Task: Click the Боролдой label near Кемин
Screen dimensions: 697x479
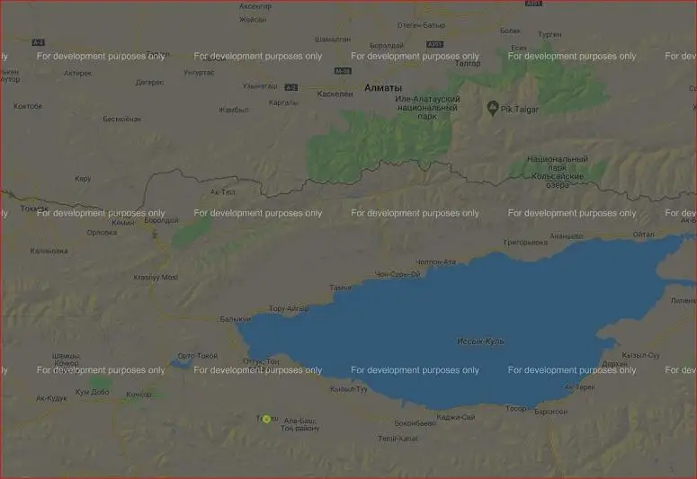Action: [161, 220]
